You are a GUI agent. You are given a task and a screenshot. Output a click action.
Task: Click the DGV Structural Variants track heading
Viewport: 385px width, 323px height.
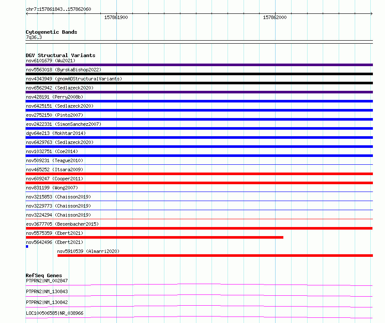click(x=61, y=55)
